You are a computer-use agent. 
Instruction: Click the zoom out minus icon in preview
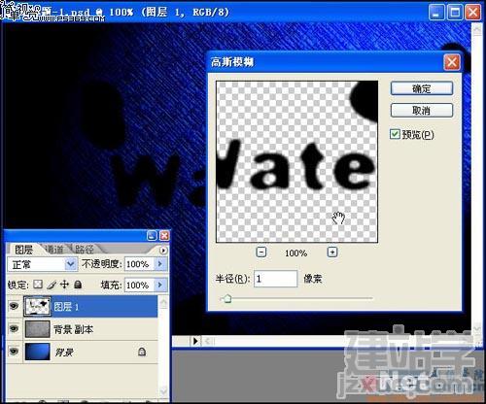click(x=261, y=252)
